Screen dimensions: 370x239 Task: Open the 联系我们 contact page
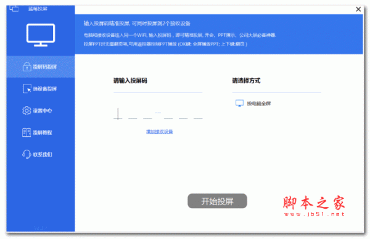tap(41, 155)
